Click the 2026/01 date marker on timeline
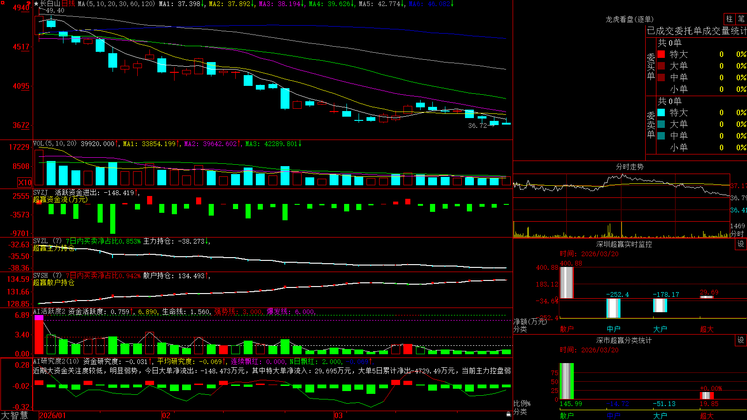 pos(53,415)
